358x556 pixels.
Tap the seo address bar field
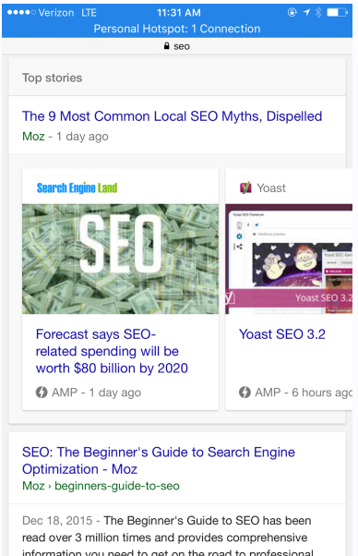tap(177, 46)
